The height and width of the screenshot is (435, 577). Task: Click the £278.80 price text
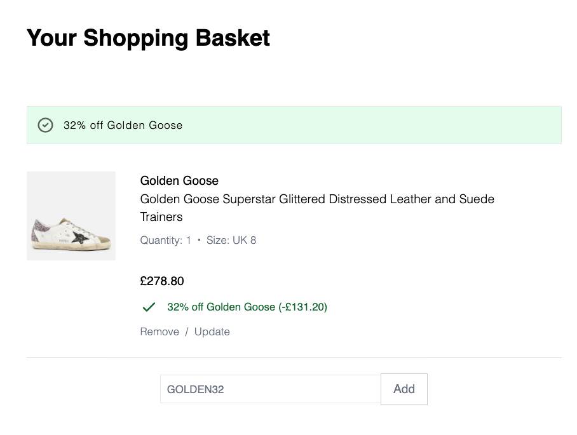coord(162,281)
